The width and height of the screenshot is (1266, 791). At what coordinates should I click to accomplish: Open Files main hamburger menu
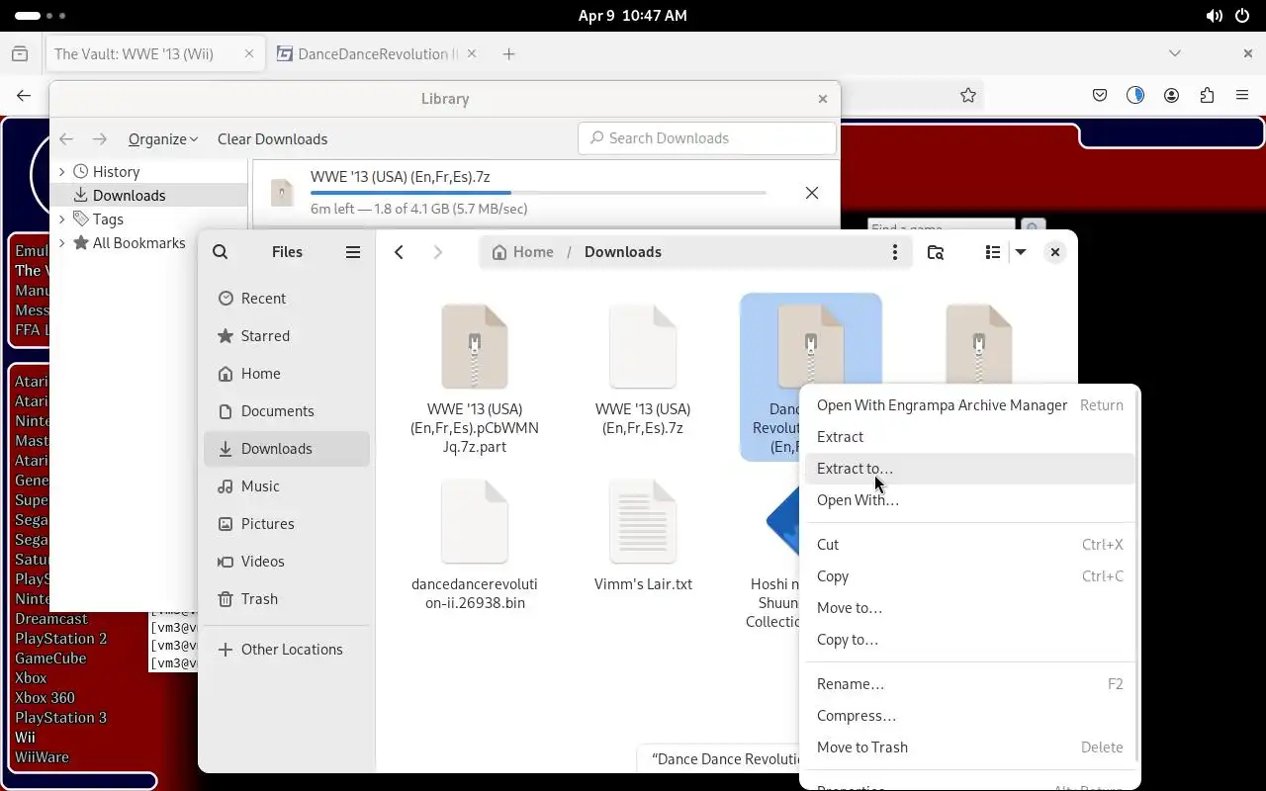pyautogui.click(x=353, y=252)
